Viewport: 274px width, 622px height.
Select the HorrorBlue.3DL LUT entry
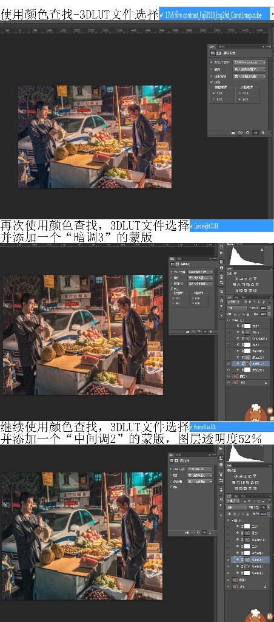(x=232, y=427)
